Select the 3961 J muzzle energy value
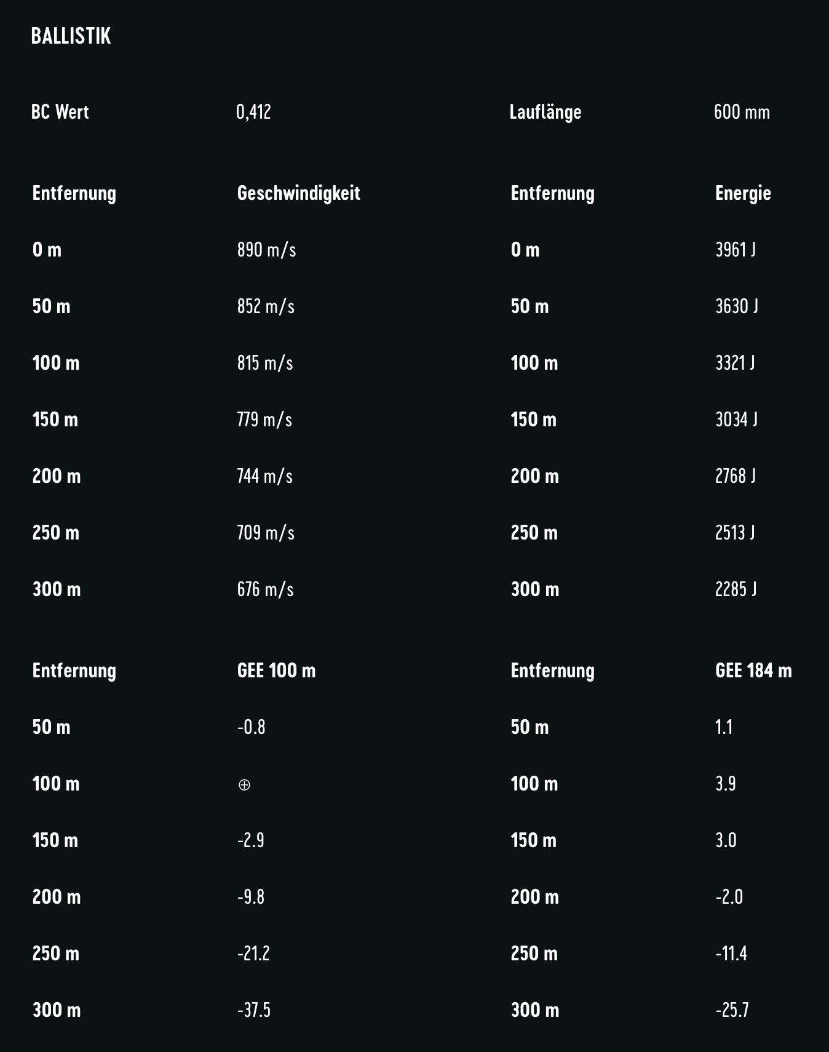829x1052 pixels. click(x=736, y=250)
